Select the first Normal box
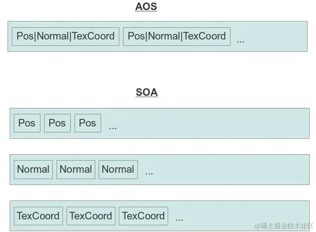Image resolution: width=316 pixels, height=232 pixels. [x=33, y=169]
